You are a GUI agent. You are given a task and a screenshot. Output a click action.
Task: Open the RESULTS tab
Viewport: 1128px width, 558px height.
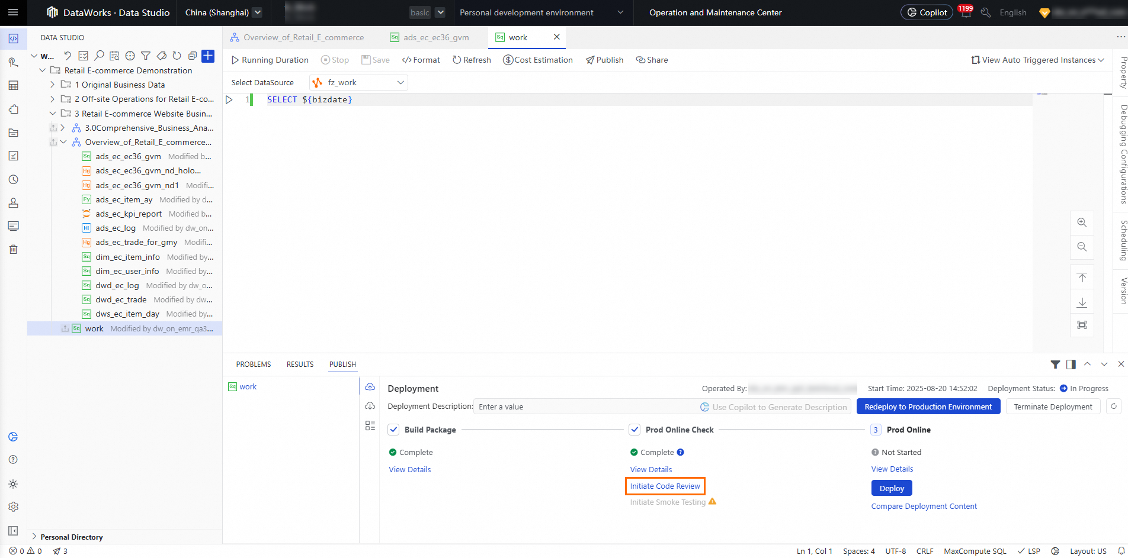coord(300,365)
